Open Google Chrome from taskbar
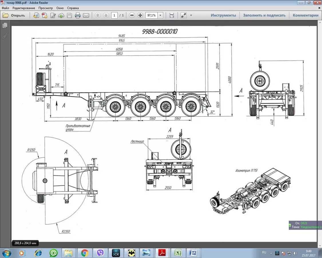Viewport: 322px width, 258px height. (x=85, y=253)
